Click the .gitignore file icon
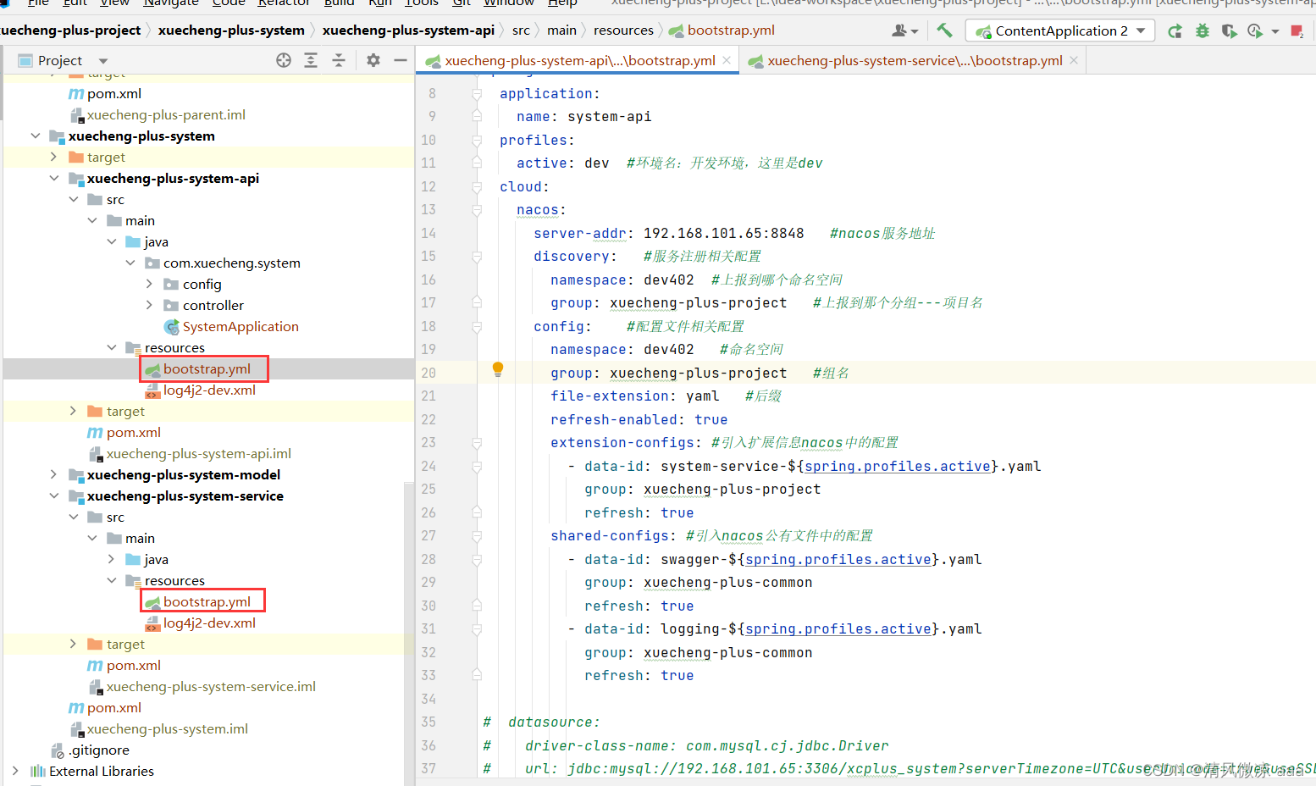The width and height of the screenshot is (1316, 786). click(x=58, y=750)
